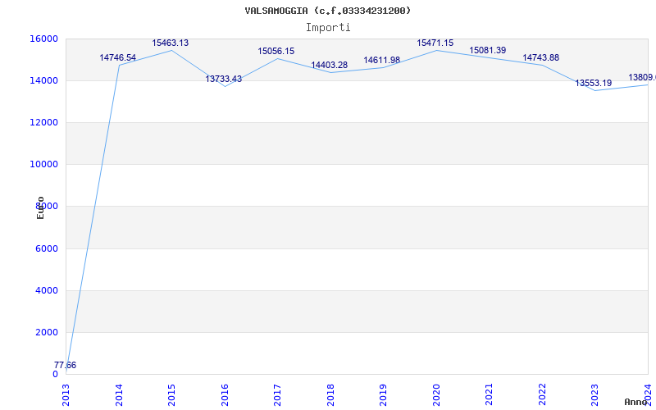Select the 14743.88 value label
The height and width of the screenshot is (410, 656).
click(540, 57)
